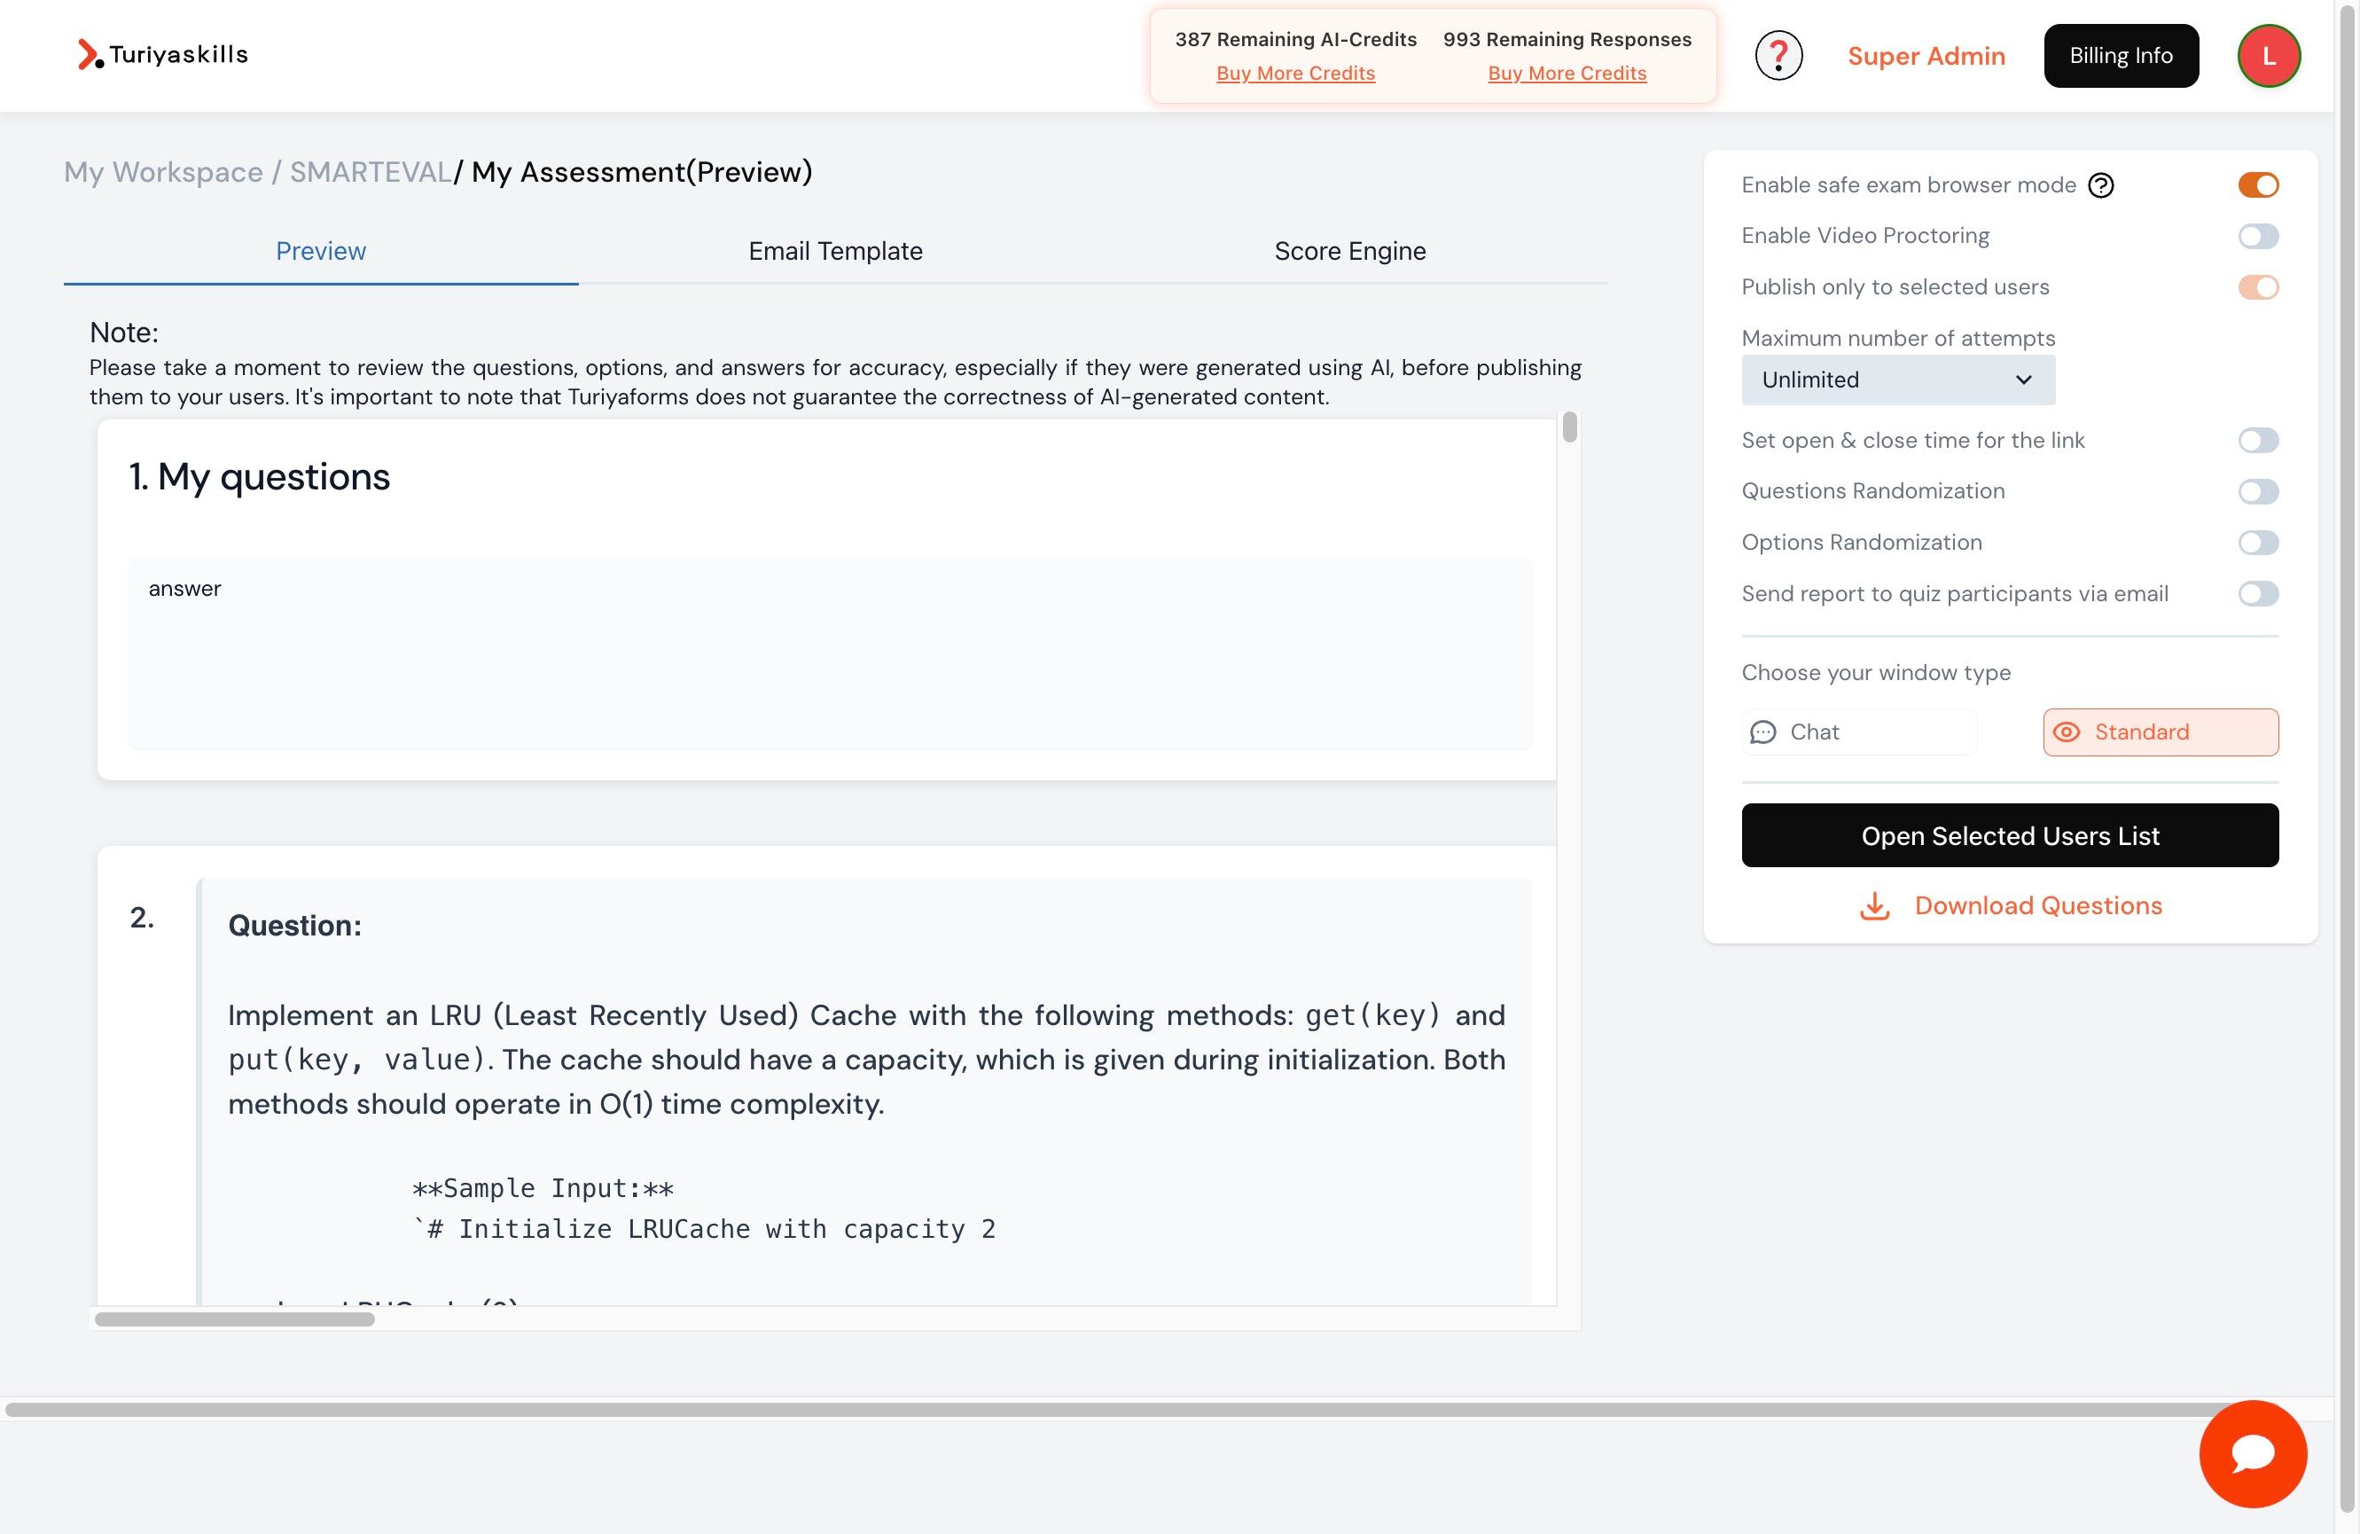This screenshot has height=1534, width=2360.
Task: Click Buy More Credits under AI-Credits
Action: (1295, 74)
